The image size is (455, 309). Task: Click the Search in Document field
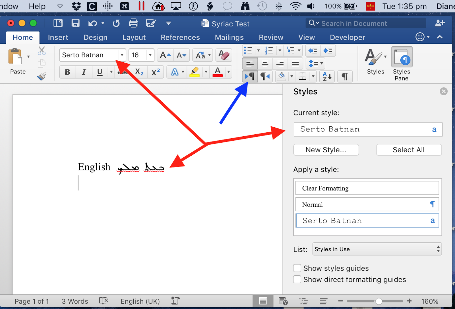point(366,23)
